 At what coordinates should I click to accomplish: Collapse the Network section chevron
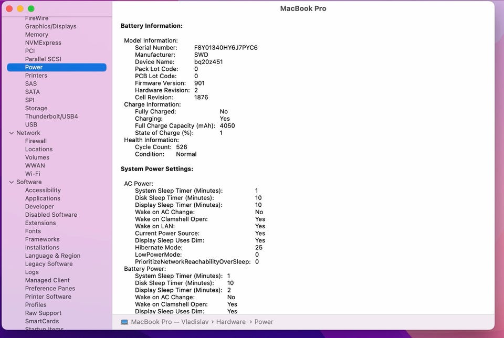[12, 133]
